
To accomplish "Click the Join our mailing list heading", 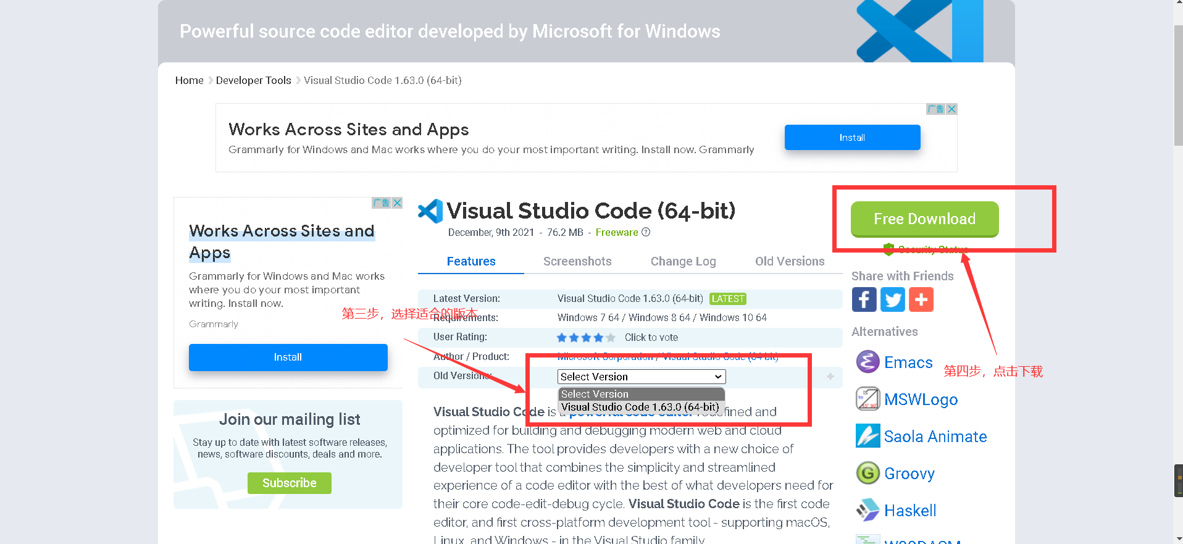I will tap(290, 419).
